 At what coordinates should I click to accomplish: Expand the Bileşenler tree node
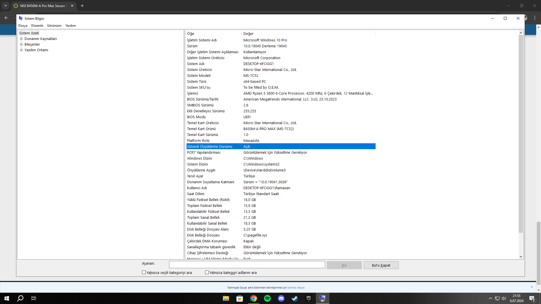21,44
